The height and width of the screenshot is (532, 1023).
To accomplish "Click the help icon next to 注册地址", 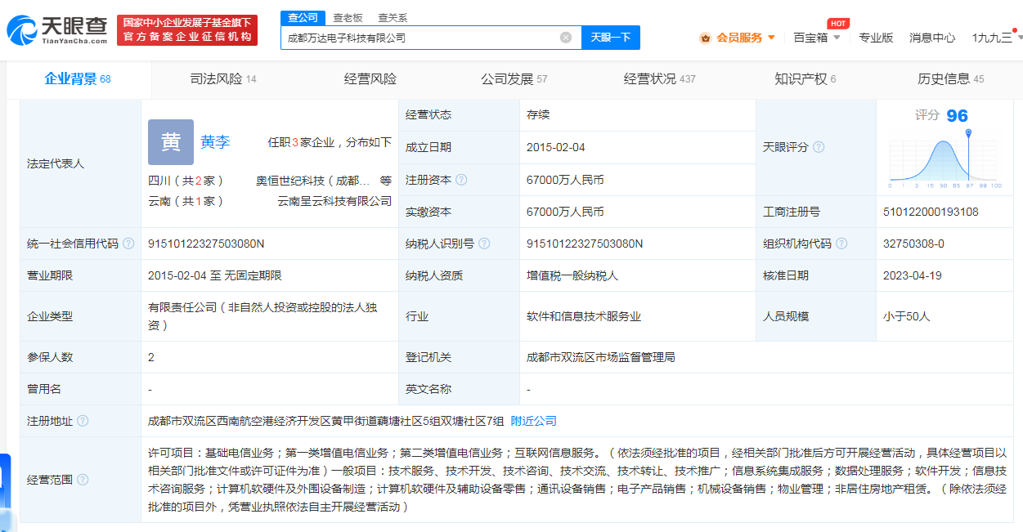I will click(83, 421).
